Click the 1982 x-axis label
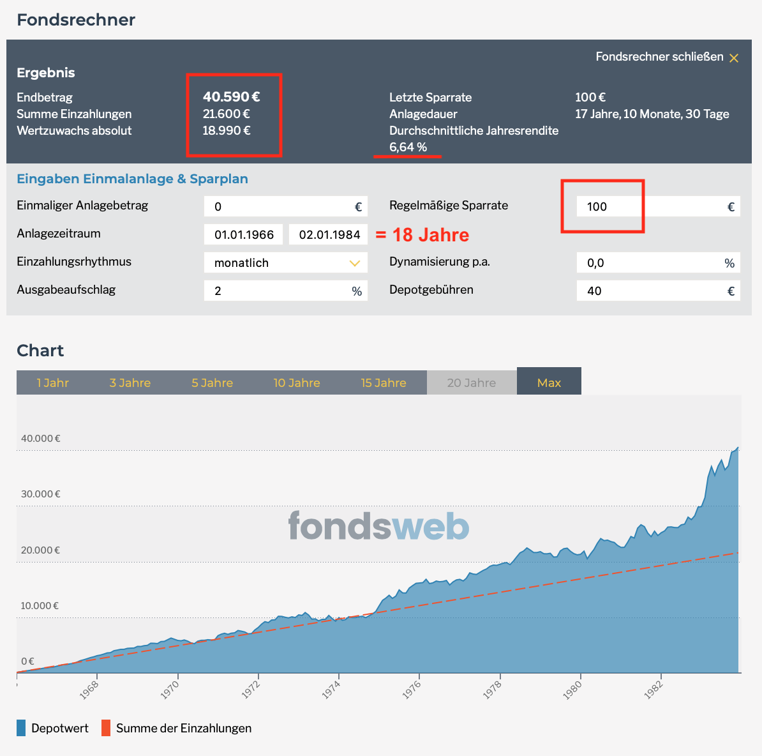This screenshot has width=762, height=756. coord(654,690)
